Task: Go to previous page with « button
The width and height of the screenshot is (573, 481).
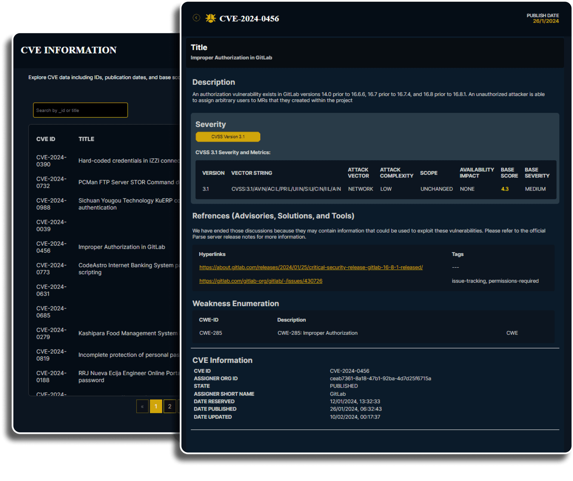Action: coord(142,406)
